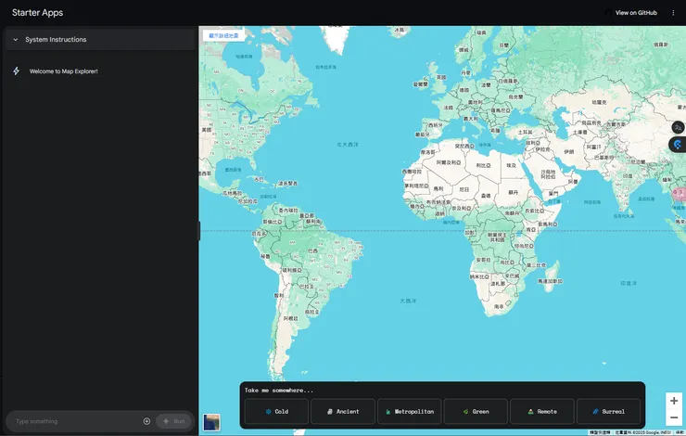This screenshot has width=686, height=436.
Task: Select the Green destination button
Action: point(476,412)
